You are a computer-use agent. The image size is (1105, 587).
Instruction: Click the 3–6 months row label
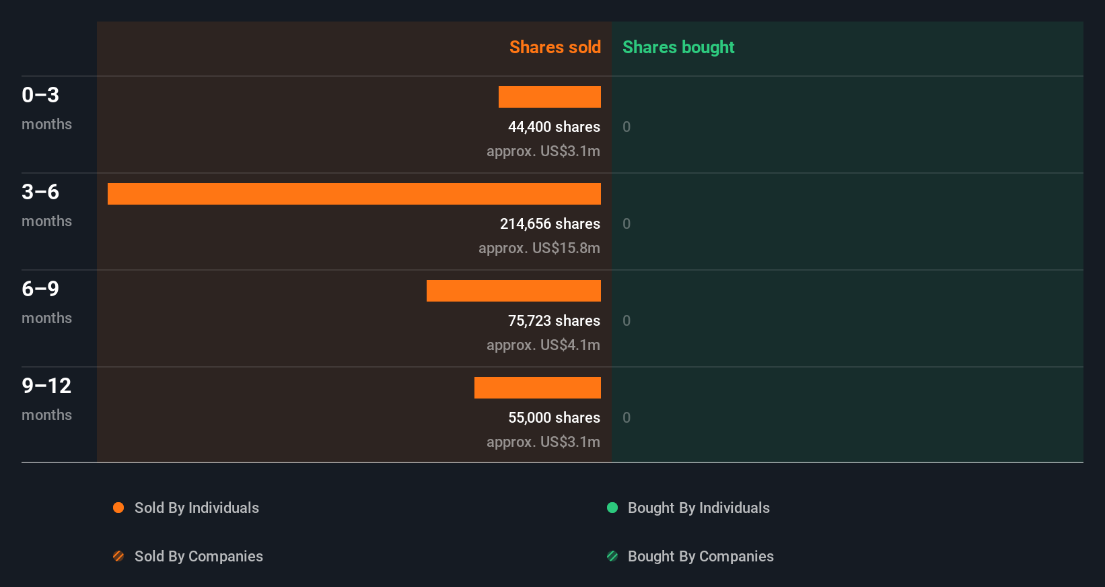tap(46, 205)
